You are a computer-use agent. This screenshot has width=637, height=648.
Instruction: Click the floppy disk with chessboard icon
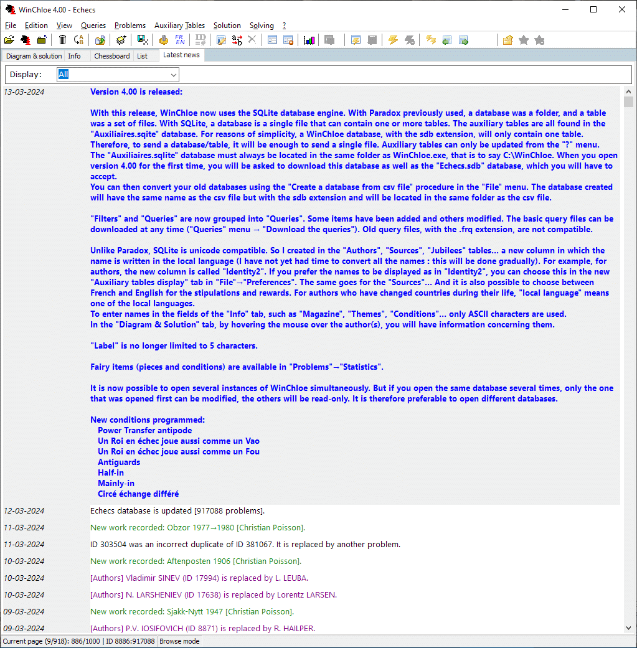pyautogui.click(x=143, y=40)
